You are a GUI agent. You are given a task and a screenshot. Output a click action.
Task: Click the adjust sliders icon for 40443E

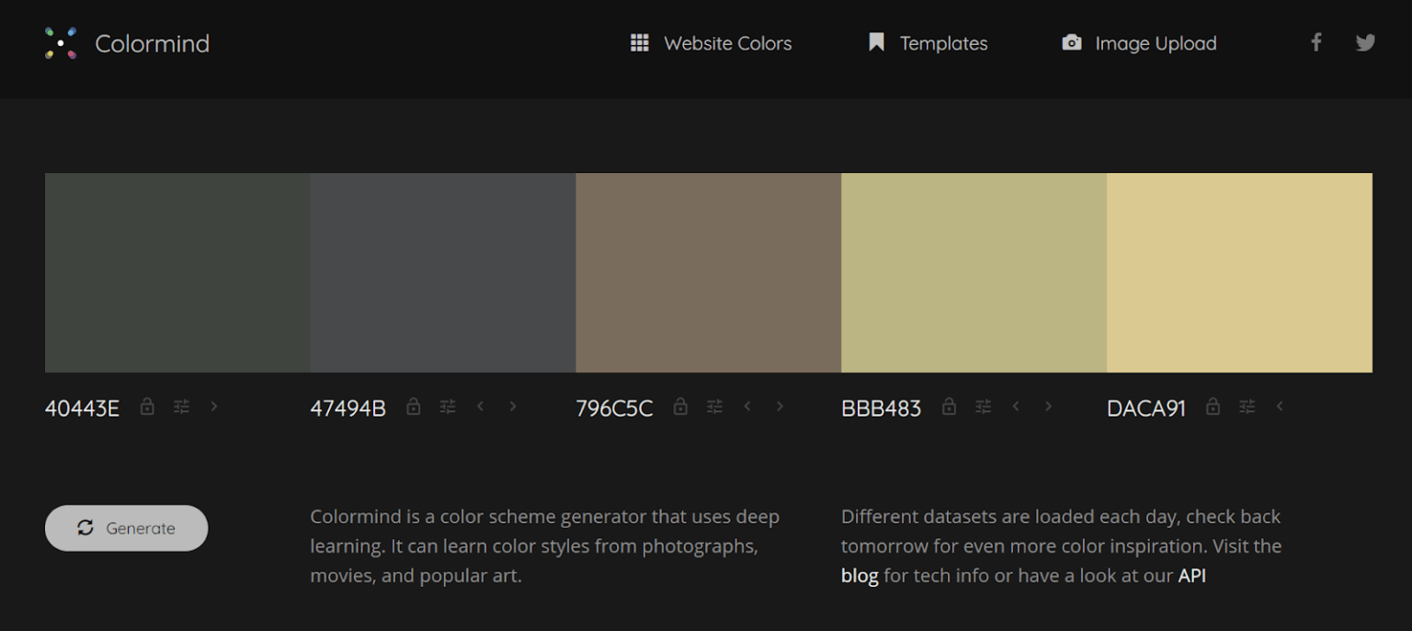pos(181,406)
